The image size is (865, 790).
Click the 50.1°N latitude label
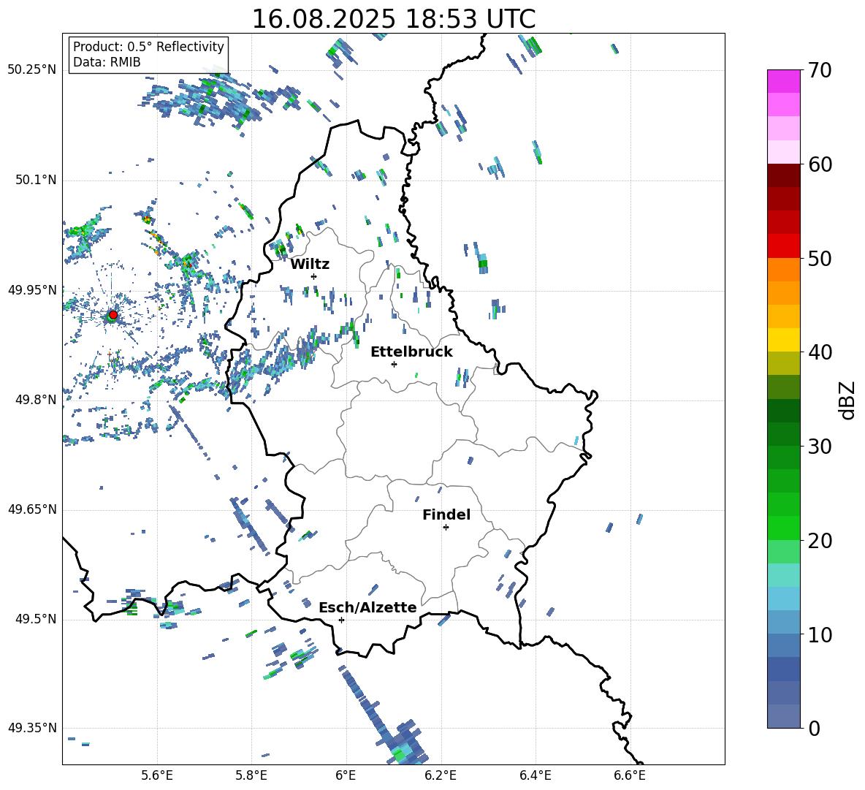(36, 180)
